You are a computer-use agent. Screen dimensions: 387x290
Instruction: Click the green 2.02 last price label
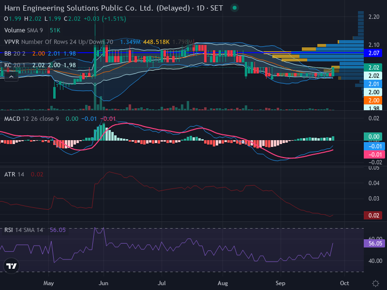coord(373,68)
